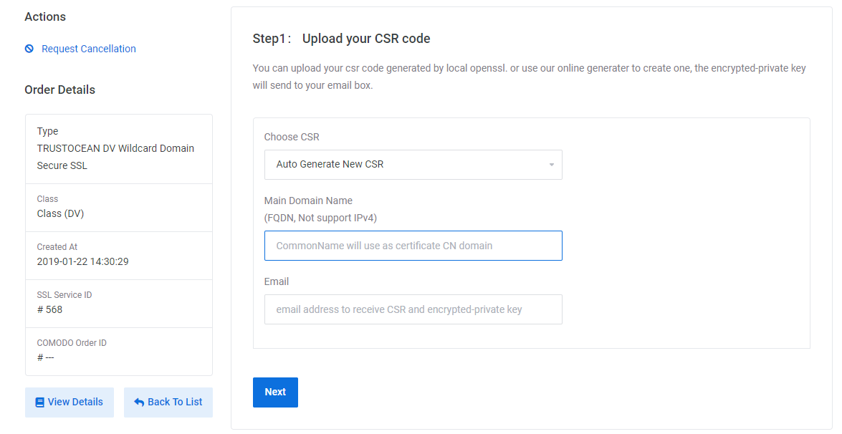The width and height of the screenshot is (842, 434).
Task: Focus the Email address input field
Action: click(413, 309)
